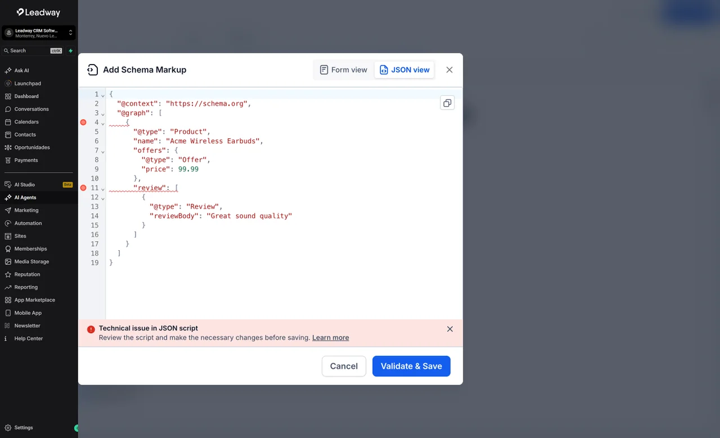The image size is (720, 438).
Task: Click the AI Agents sparkle icon
Action: [x=8, y=197]
